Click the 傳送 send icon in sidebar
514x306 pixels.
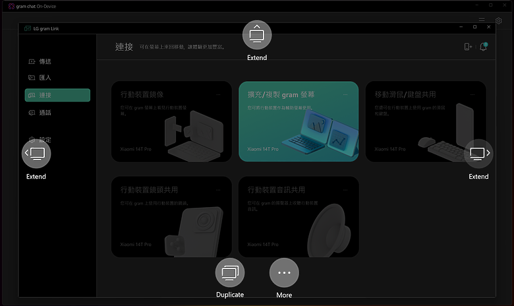32,61
